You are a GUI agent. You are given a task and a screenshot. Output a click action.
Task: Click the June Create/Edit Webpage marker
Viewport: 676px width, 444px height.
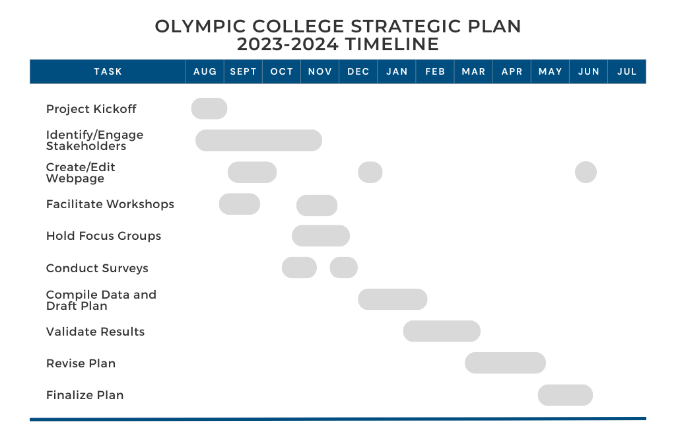[586, 172]
